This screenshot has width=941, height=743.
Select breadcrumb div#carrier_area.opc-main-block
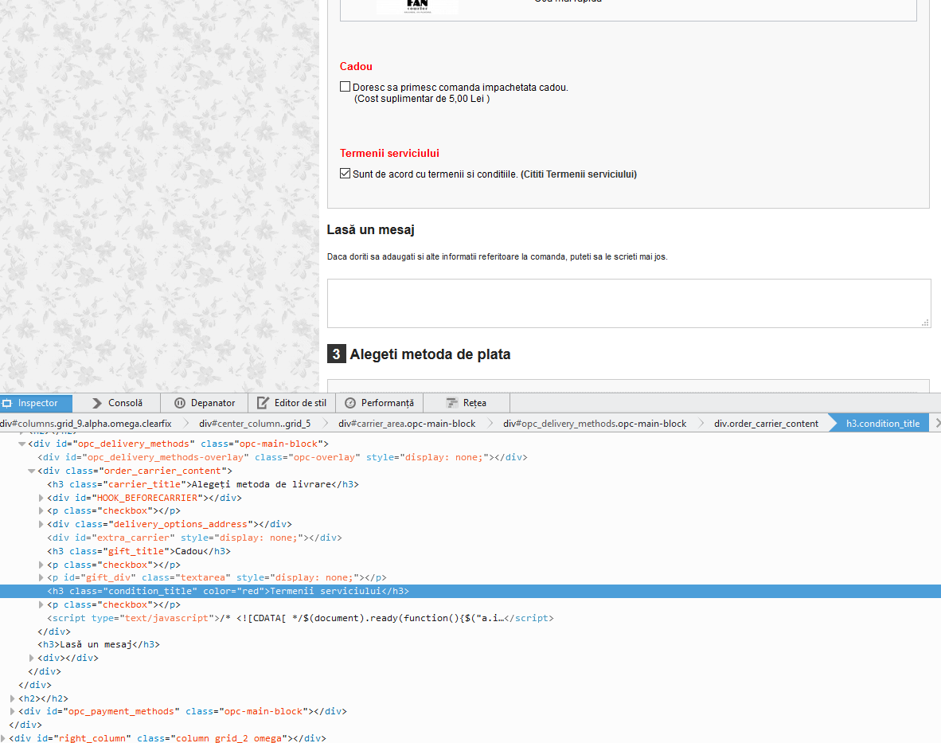407,424
